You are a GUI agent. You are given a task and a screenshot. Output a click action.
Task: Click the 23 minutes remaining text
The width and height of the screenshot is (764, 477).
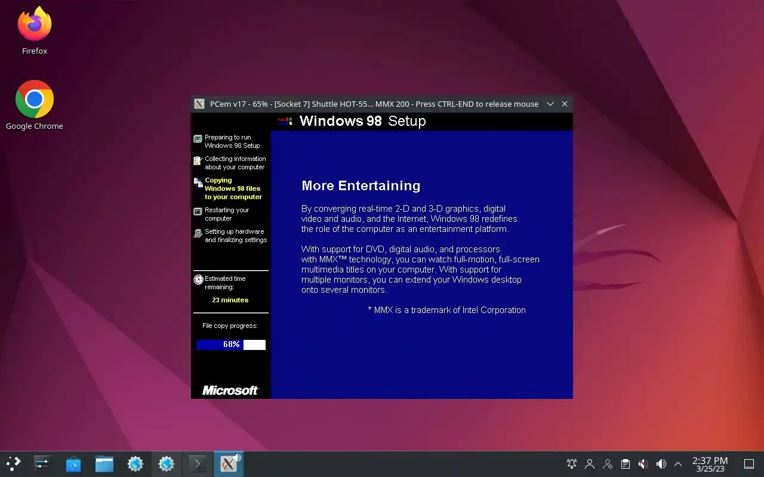point(230,300)
